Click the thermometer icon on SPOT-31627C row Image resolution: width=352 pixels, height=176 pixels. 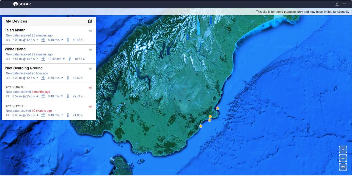[x=68, y=96]
